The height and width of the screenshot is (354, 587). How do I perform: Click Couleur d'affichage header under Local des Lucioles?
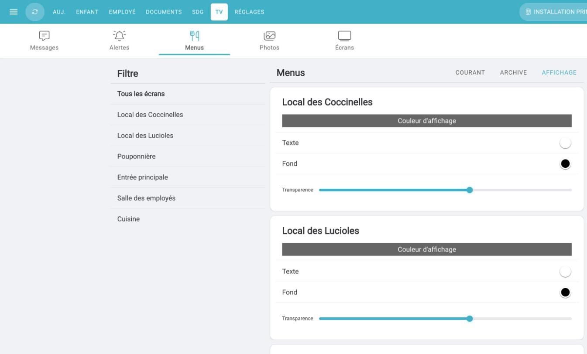427,249
